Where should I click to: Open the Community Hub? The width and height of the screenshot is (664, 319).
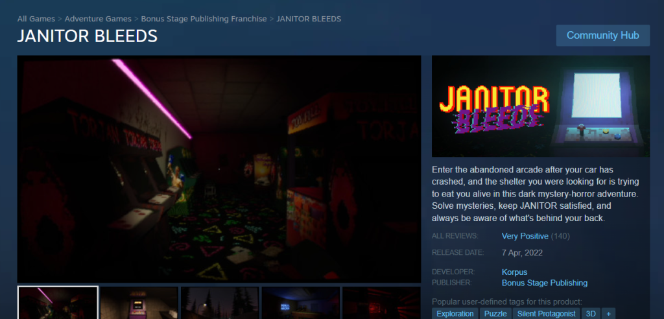[x=602, y=36]
